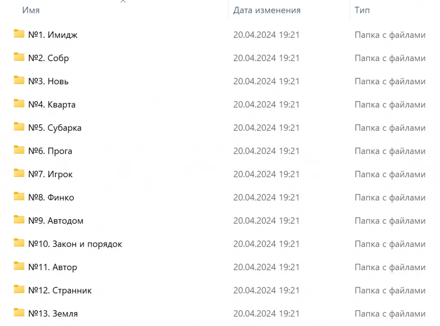The image size is (440, 326).
Task: Select the №9. Автодом folder icon
Action: pyautogui.click(x=19, y=220)
